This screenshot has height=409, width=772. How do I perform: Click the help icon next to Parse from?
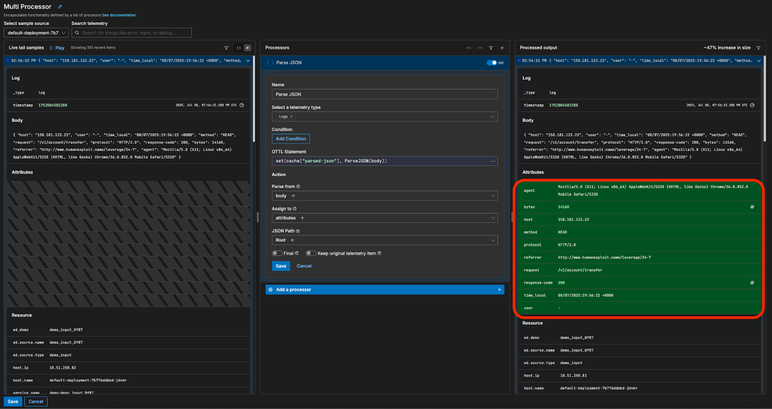click(x=298, y=187)
